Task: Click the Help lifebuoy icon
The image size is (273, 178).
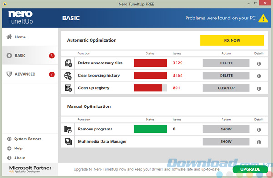Action: pos(9,149)
